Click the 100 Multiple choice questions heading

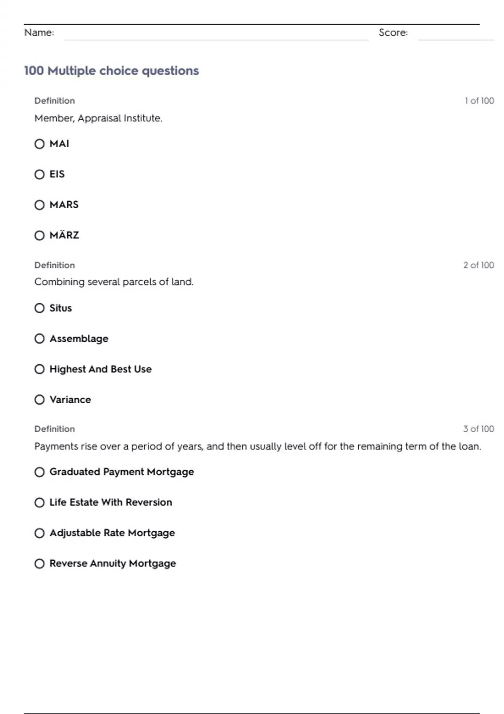point(111,71)
